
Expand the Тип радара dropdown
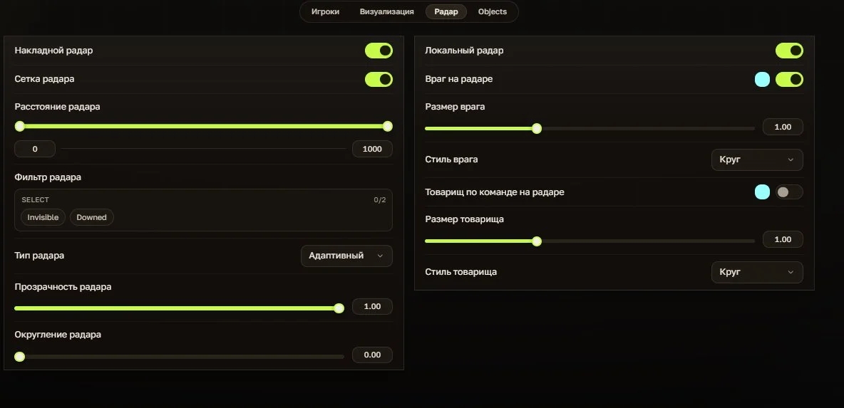coord(346,256)
